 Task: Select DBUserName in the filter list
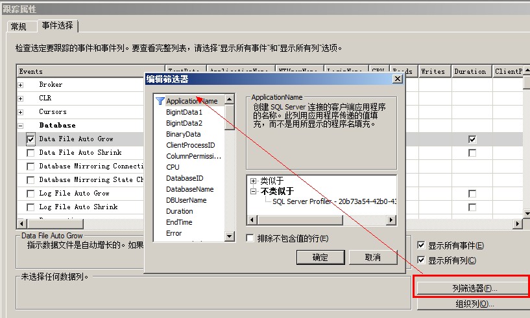(x=186, y=200)
